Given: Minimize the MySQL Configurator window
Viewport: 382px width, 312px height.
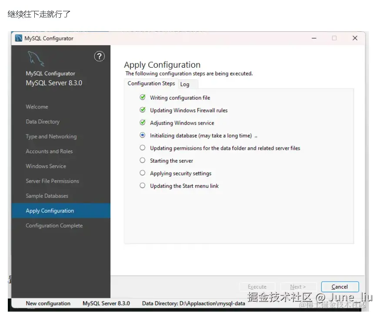Looking at the screenshot, I should pos(314,38).
